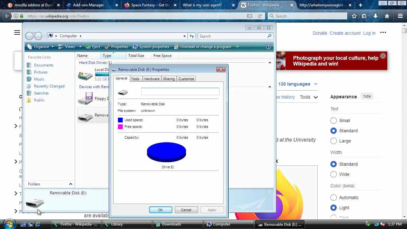Screen dimensions: 407x229
Task: Launch Internet Explorer from quick launch
Action: pos(38,224)
